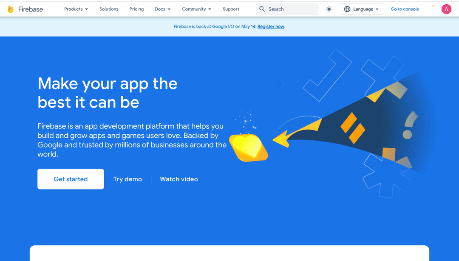Screen dimensions: 459x261
Task: Click the search magnifying glass icon
Action: (x=262, y=9)
